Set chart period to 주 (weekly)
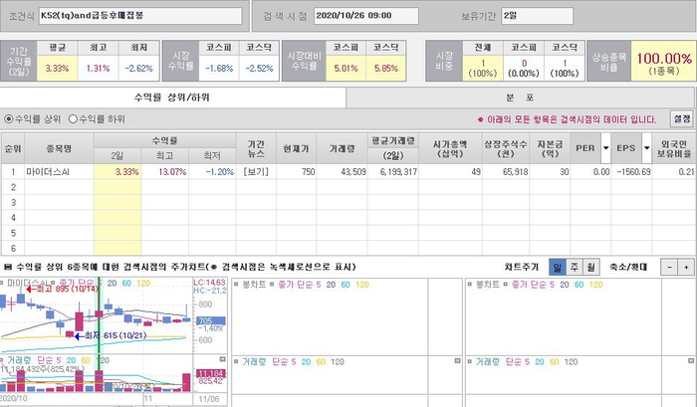697x407 pixels. 575,267
